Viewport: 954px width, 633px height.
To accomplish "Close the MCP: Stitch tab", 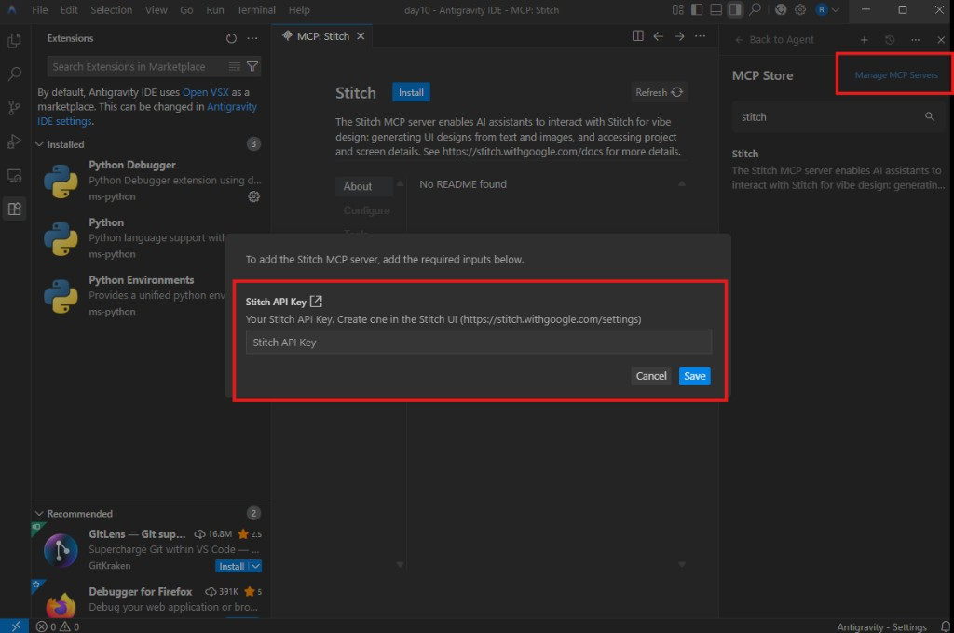I will tap(361, 36).
